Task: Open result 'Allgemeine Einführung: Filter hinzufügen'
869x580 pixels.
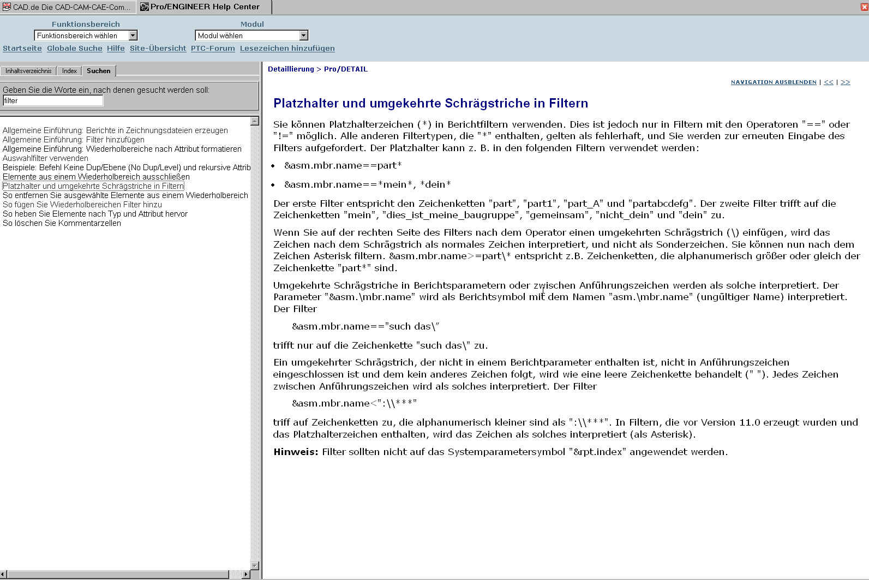Action: [x=74, y=140]
